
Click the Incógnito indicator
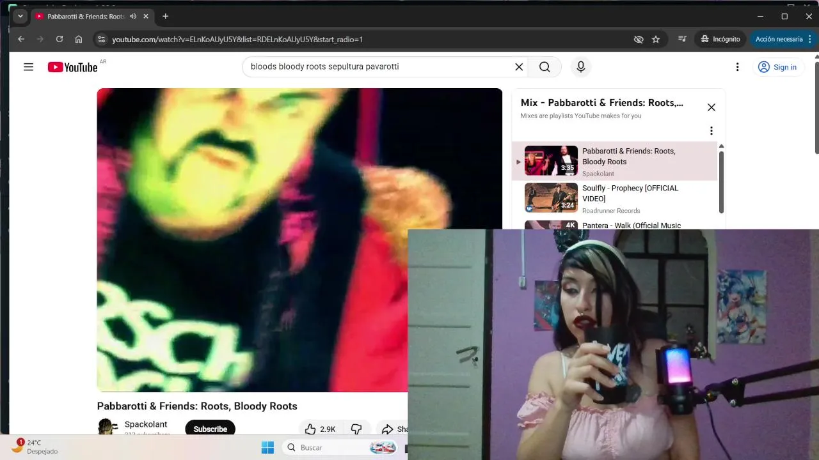pos(720,39)
